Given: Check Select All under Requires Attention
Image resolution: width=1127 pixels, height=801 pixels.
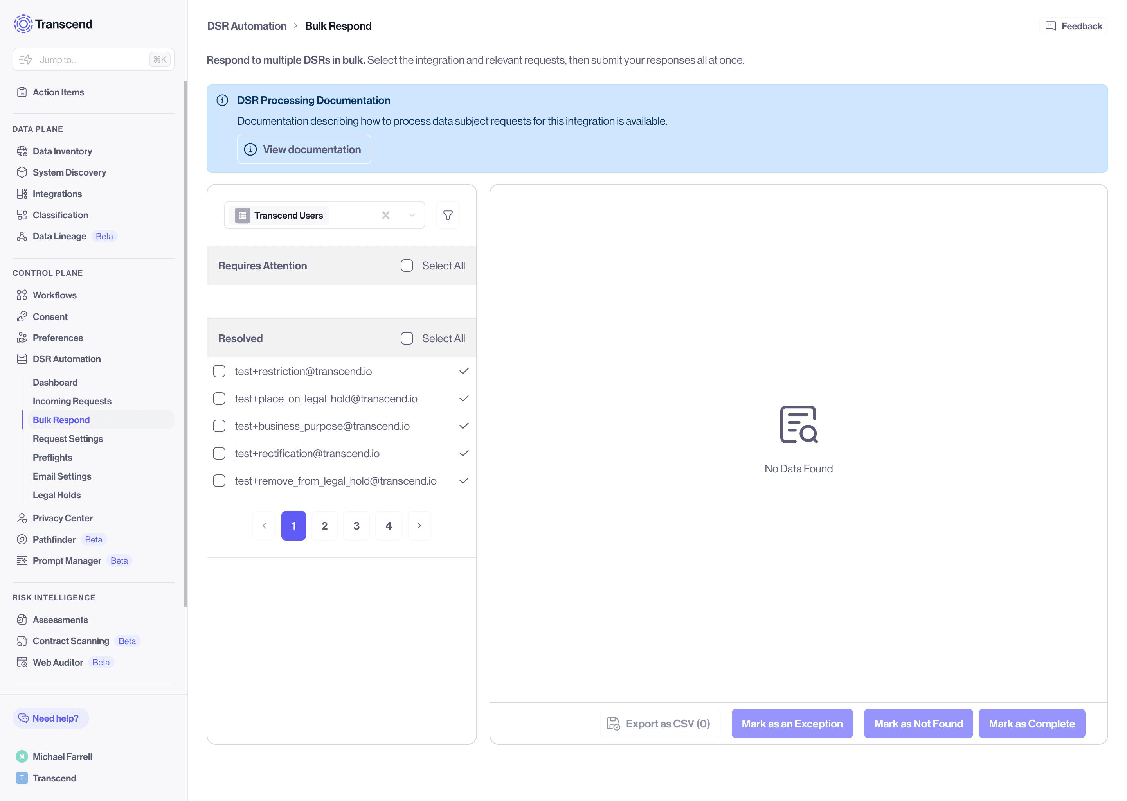Looking at the screenshot, I should [407, 266].
